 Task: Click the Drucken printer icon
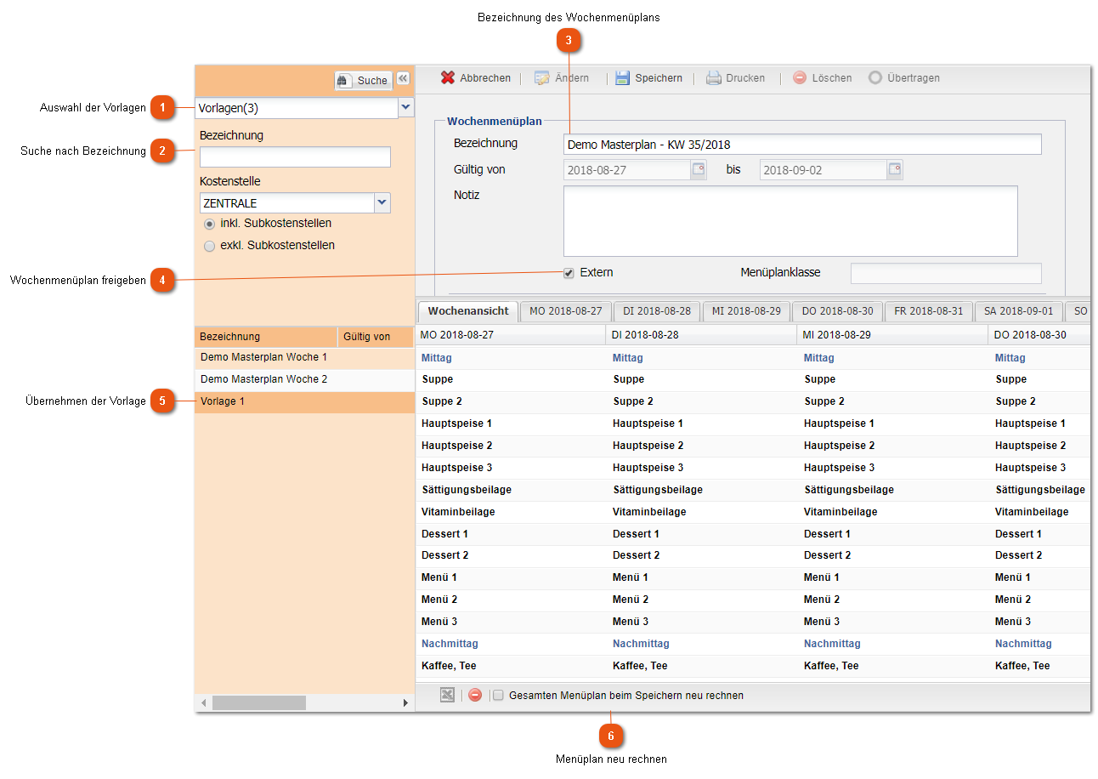point(714,77)
